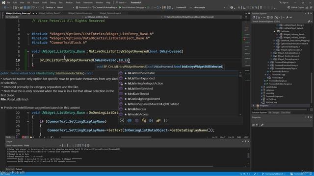
Task: Open the Edit menu
Action: pos(15,2)
